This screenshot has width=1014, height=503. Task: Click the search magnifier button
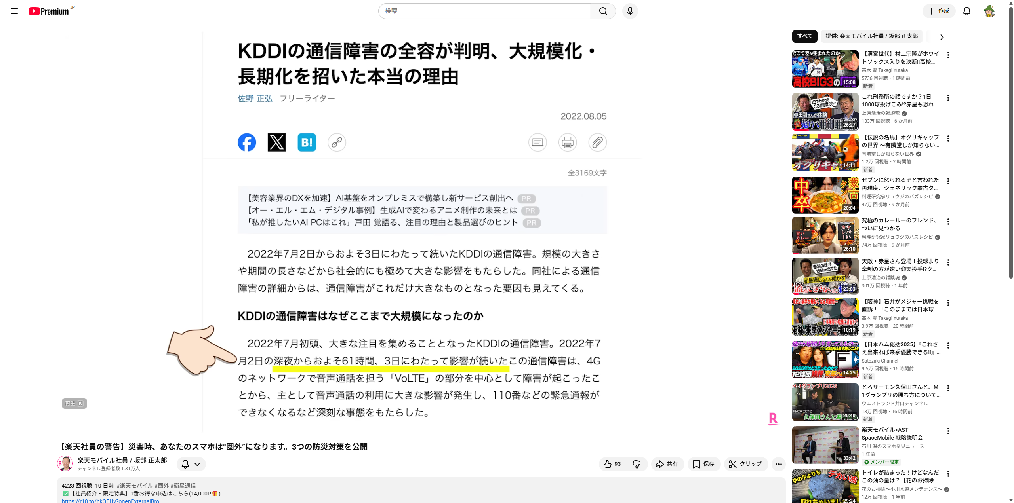[603, 11]
